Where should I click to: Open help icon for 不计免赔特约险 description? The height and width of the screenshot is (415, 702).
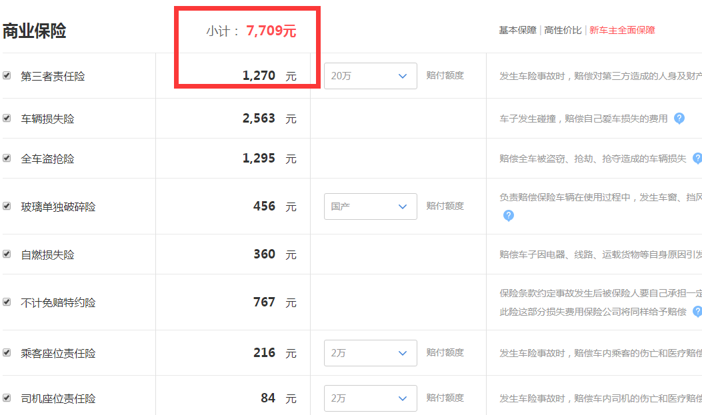tap(697, 311)
